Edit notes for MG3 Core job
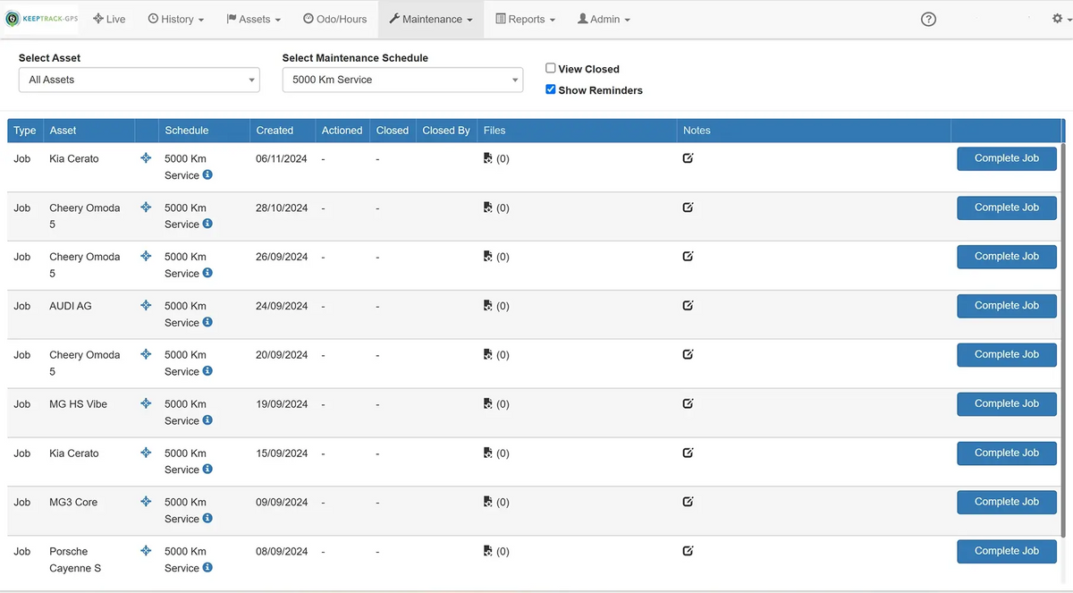 (x=688, y=502)
